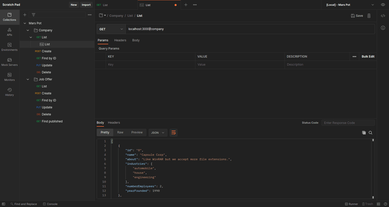The image size is (389, 207).
Task: Click the response body vertical scrollbar
Action: pos(372,169)
